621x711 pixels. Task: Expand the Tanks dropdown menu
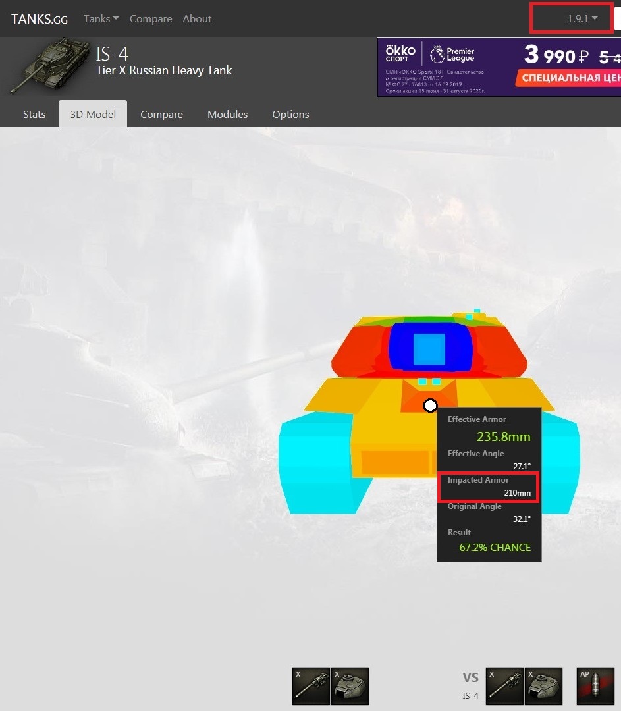pyautogui.click(x=101, y=18)
